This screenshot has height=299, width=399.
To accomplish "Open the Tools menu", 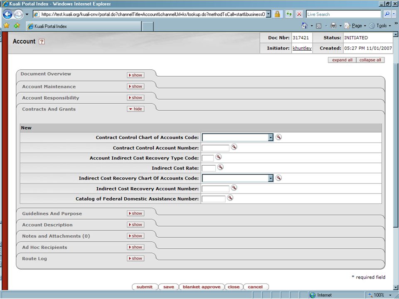I will click(380, 26).
